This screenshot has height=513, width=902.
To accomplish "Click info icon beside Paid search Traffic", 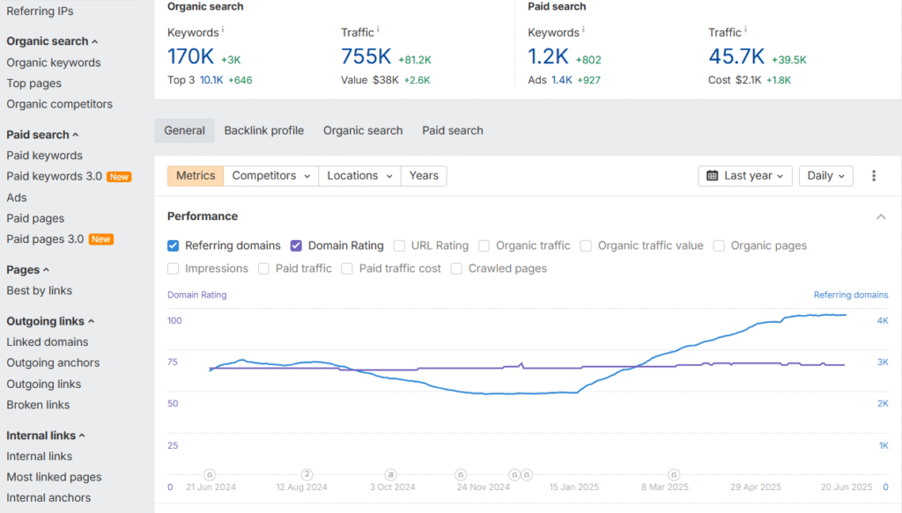I will point(746,30).
